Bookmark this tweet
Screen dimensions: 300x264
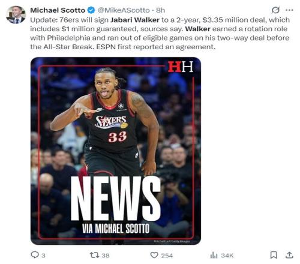coord(274,255)
